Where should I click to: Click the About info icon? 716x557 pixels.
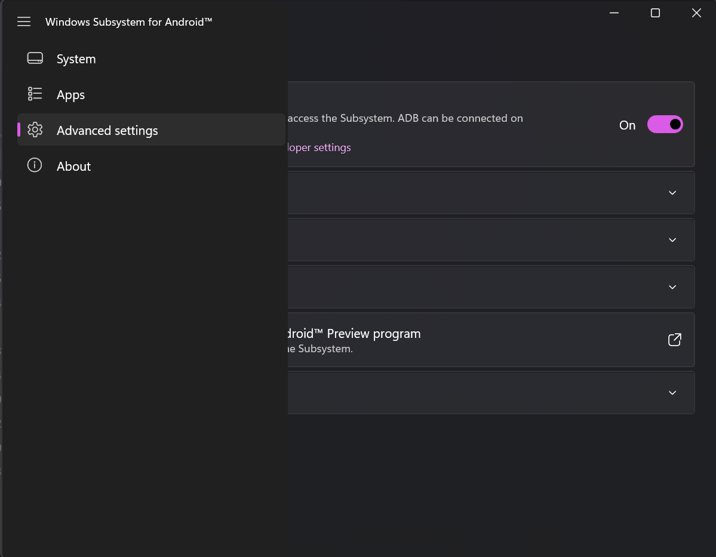(35, 165)
